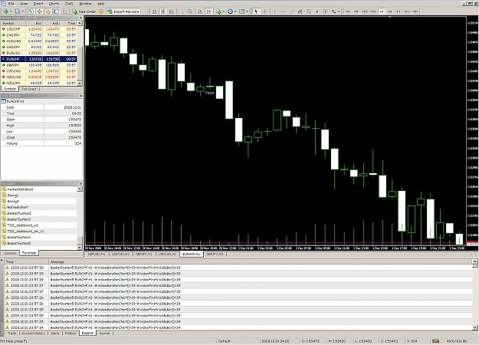Viewport: 479px width, 345px height.
Task: Select the EURCHF row in Market Watch
Action: tap(39, 59)
